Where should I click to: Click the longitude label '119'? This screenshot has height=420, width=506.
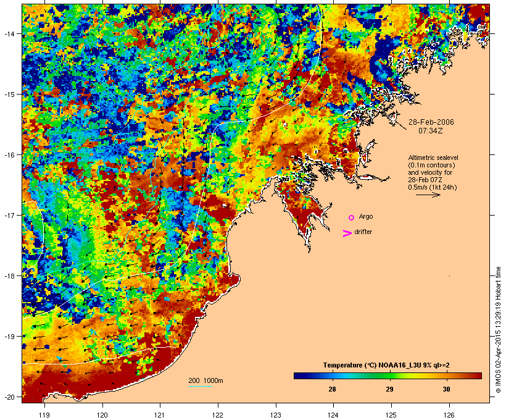[44, 415]
